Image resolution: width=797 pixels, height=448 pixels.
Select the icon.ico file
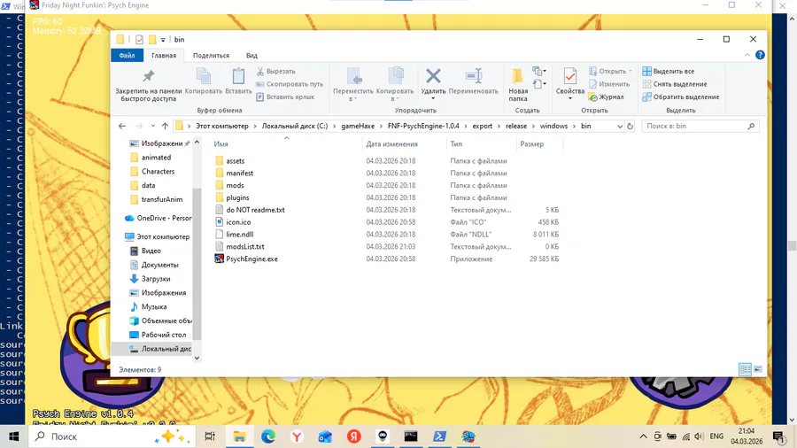pos(238,222)
